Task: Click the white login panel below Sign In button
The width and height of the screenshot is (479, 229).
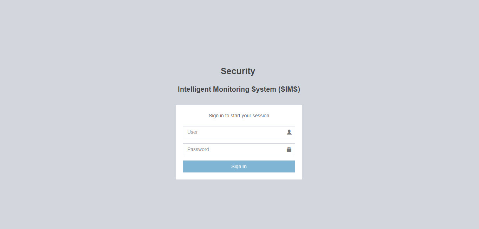Action: (239, 176)
